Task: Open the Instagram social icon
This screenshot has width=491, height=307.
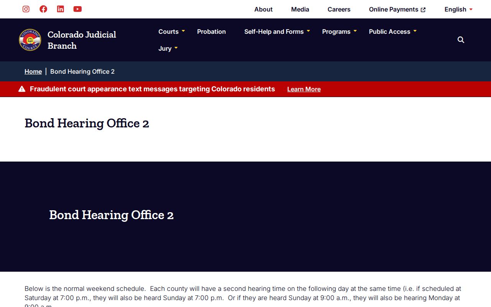Action: 26,9
